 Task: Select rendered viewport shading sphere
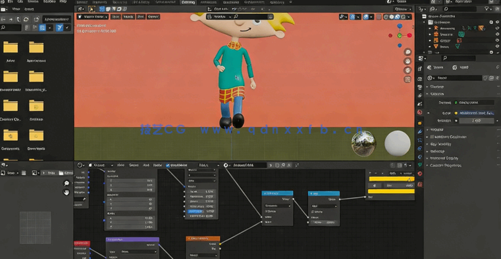403,17
